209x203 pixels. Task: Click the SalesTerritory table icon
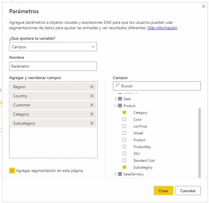(120, 174)
